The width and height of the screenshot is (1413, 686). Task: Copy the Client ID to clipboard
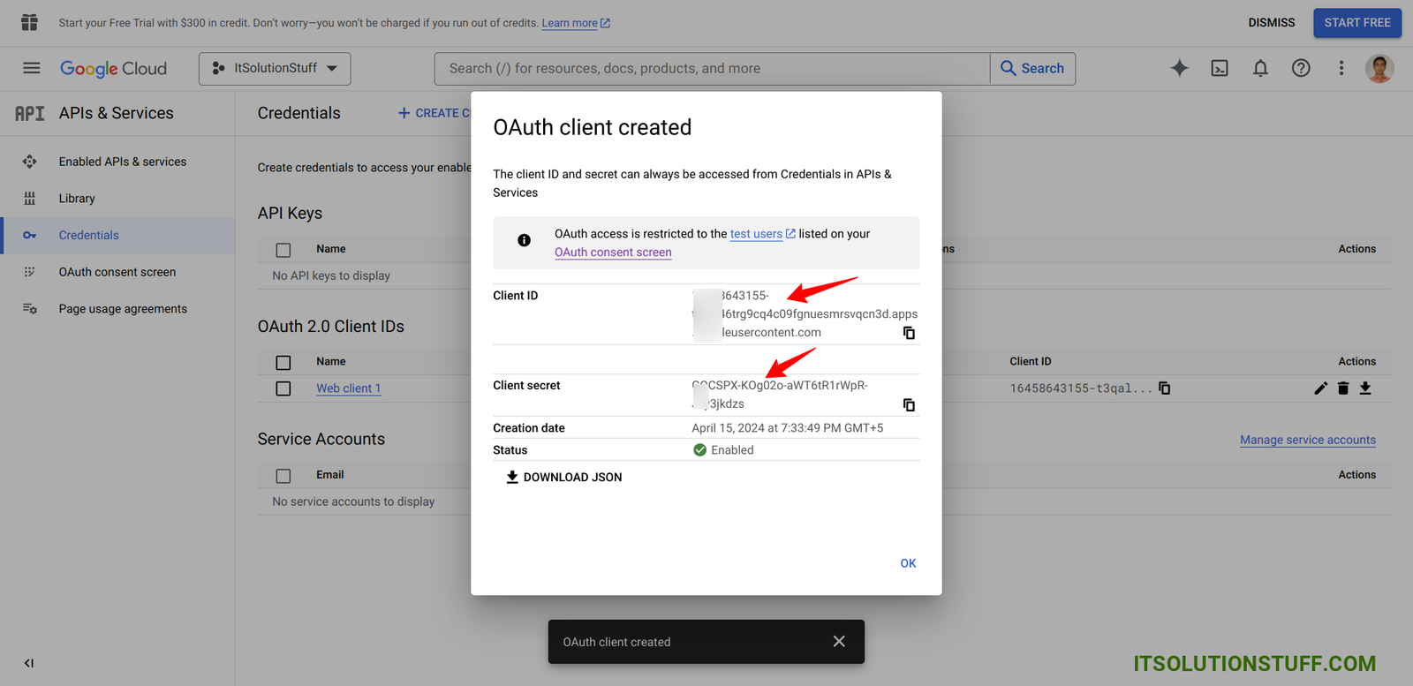click(909, 333)
